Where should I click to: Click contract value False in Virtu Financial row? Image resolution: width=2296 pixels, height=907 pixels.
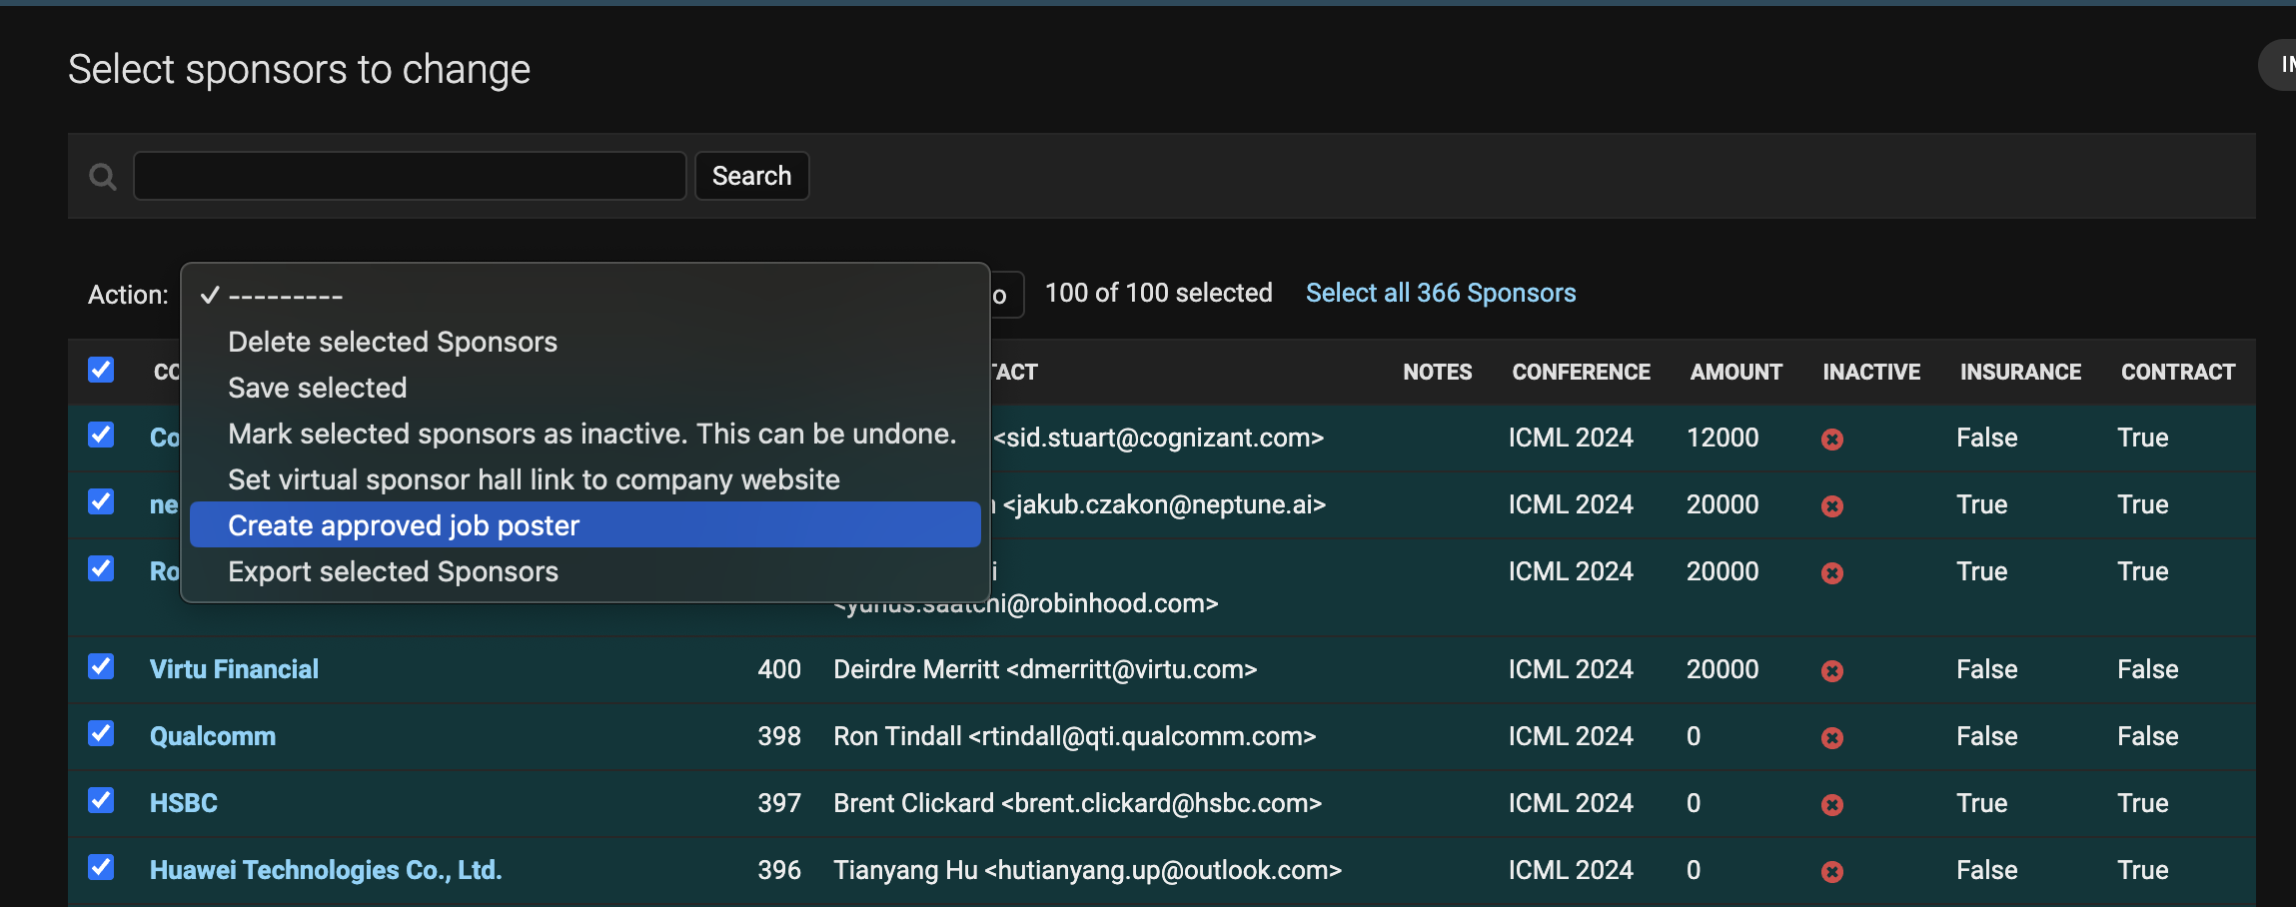(2148, 669)
